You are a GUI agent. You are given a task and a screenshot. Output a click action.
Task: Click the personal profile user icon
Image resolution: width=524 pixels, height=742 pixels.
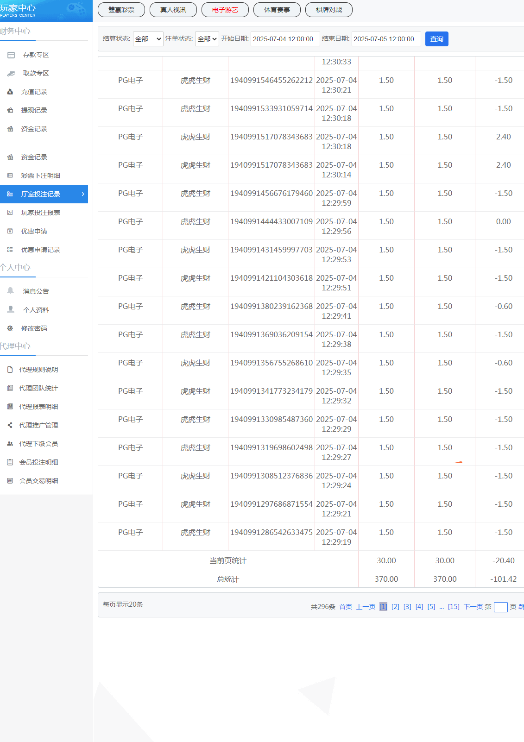[11, 309]
